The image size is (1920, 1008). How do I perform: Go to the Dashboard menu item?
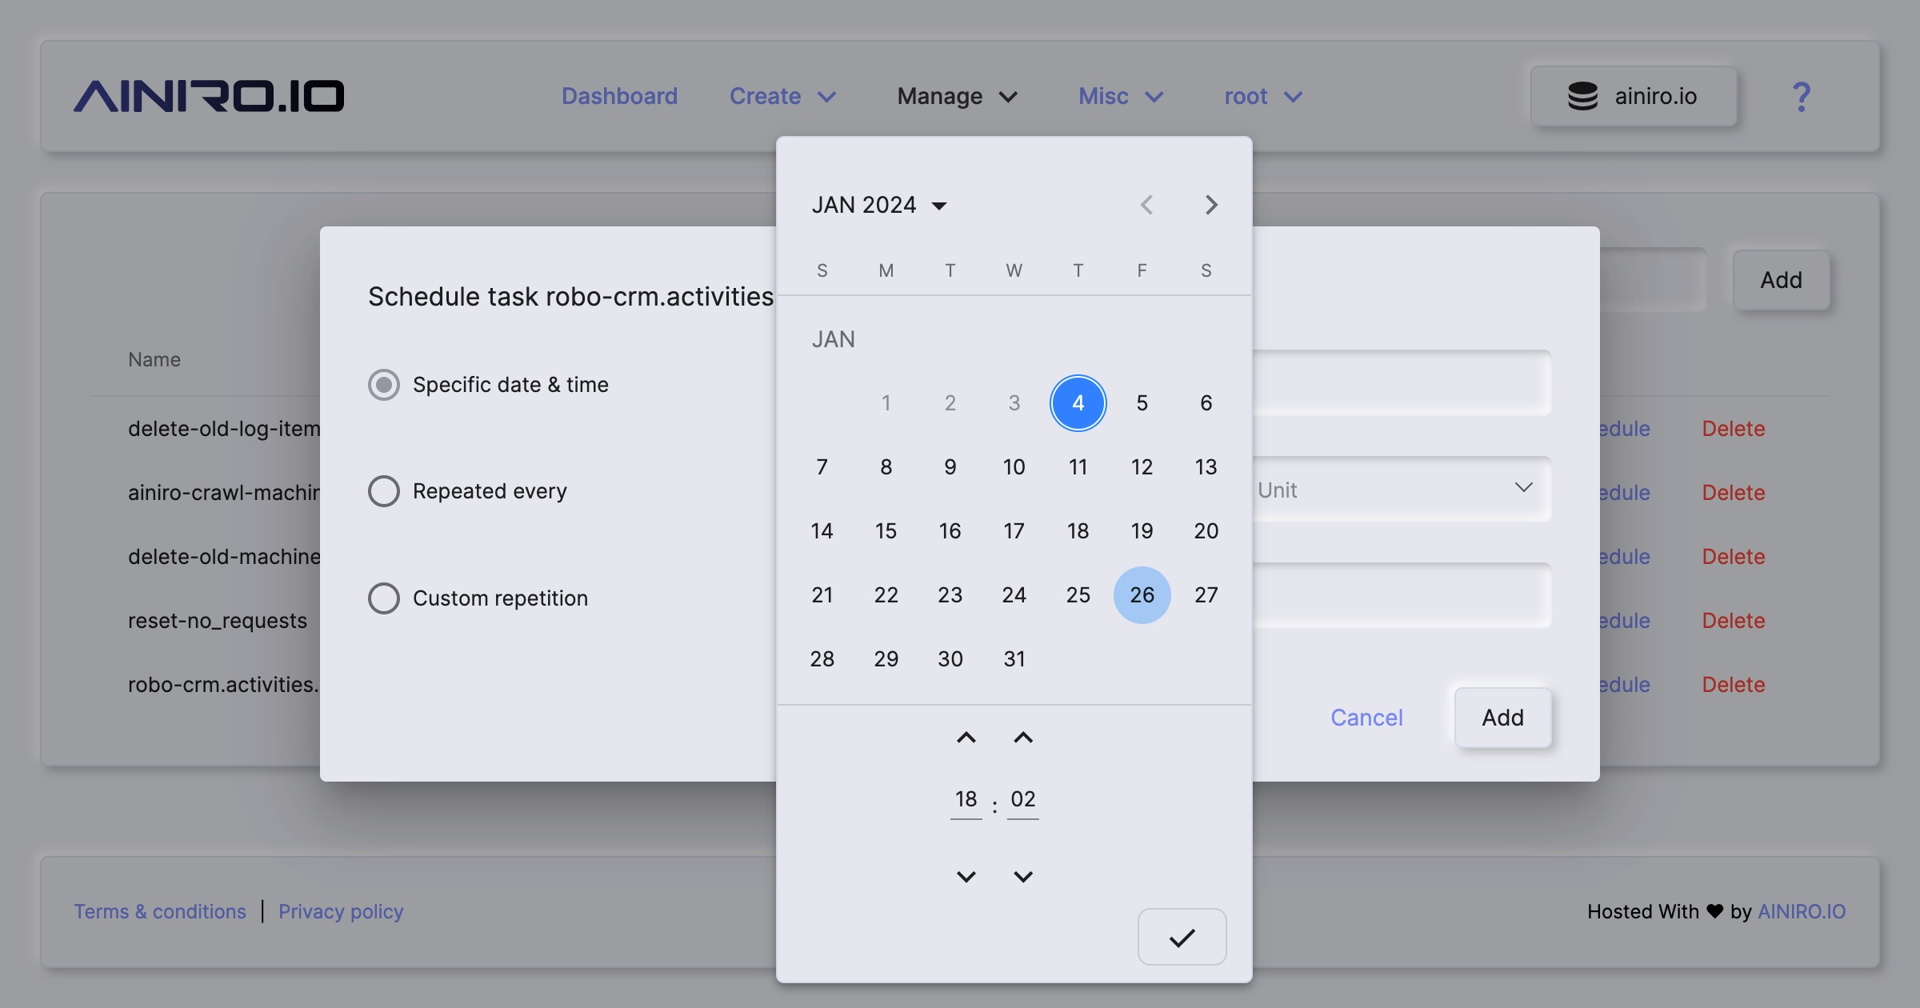(x=619, y=97)
